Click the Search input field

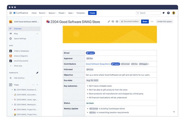(x=148, y=13)
